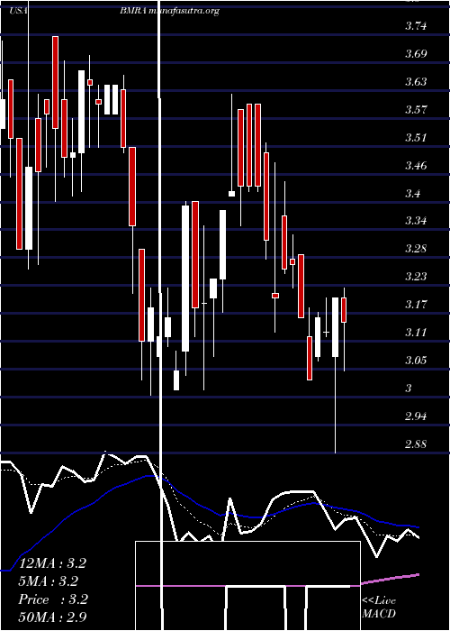
Task: Click the 3.51 price axis label
Action: tap(415, 138)
